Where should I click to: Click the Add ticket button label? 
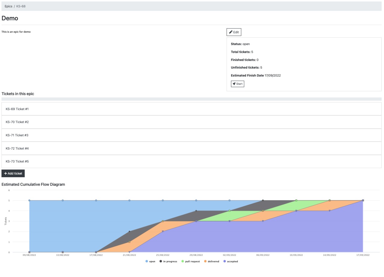coord(15,173)
